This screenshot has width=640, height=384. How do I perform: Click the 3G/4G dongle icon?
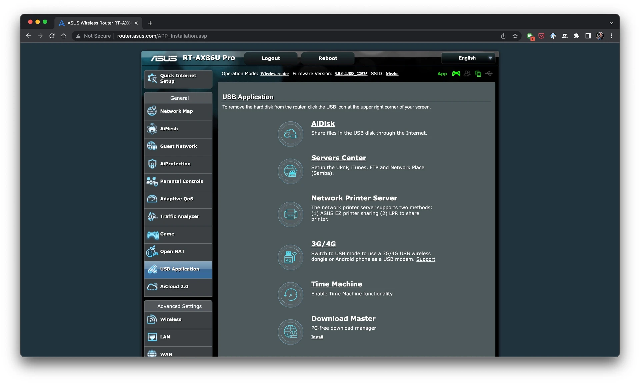coord(290,257)
